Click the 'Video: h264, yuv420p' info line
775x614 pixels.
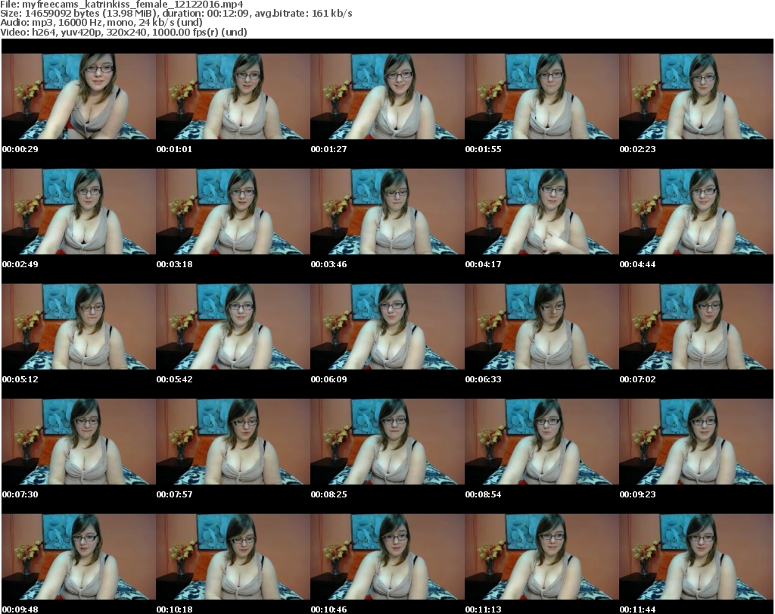[123, 32]
